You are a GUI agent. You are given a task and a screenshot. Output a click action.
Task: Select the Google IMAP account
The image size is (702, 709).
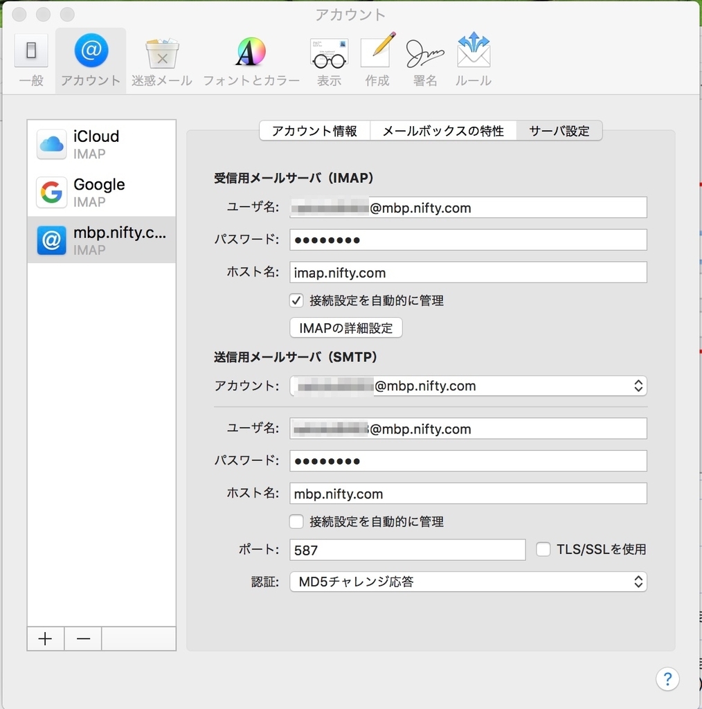tap(102, 192)
